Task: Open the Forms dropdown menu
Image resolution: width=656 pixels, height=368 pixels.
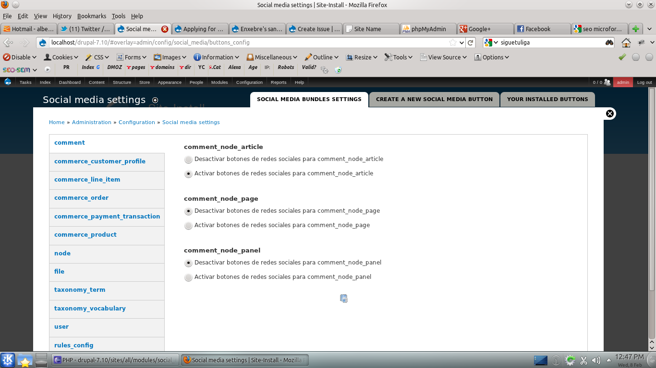Action: click(x=132, y=57)
